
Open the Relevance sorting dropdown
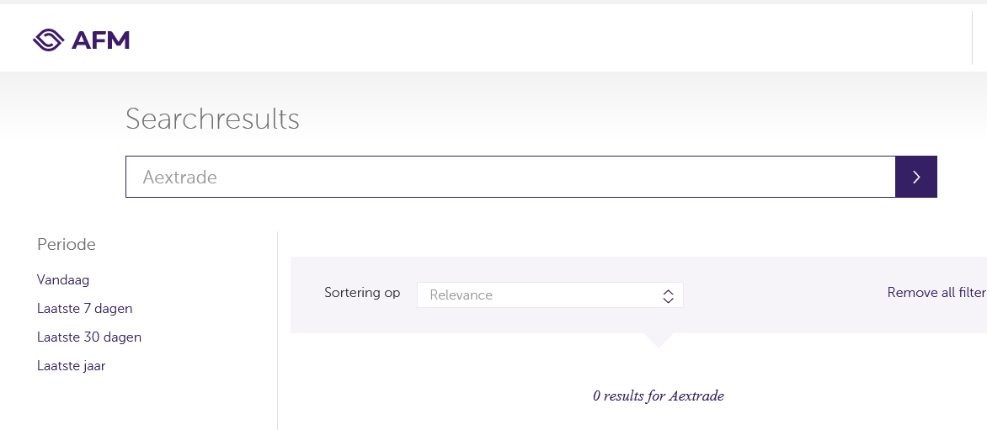pos(550,295)
